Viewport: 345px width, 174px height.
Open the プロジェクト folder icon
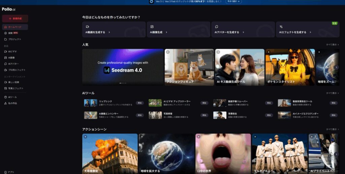click(x=5, y=39)
